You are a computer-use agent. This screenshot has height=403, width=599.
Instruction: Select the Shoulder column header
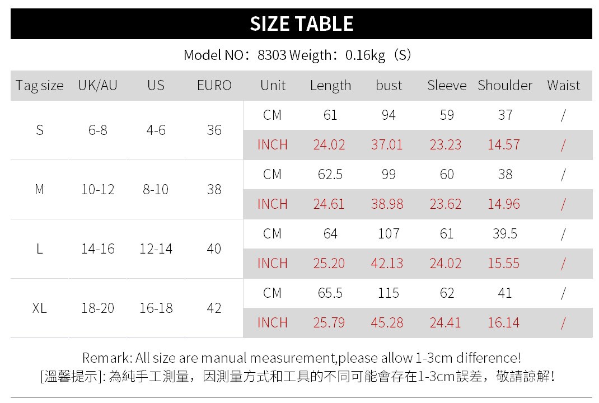pyautogui.click(x=505, y=85)
